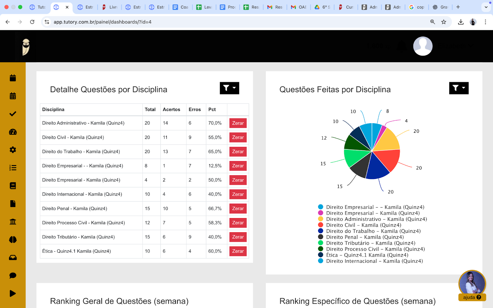Click the checkmark icon in sidebar
The width and height of the screenshot is (493, 308).
click(x=13, y=114)
